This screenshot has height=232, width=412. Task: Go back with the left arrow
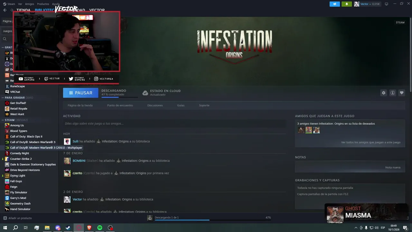(x=5, y=10)
